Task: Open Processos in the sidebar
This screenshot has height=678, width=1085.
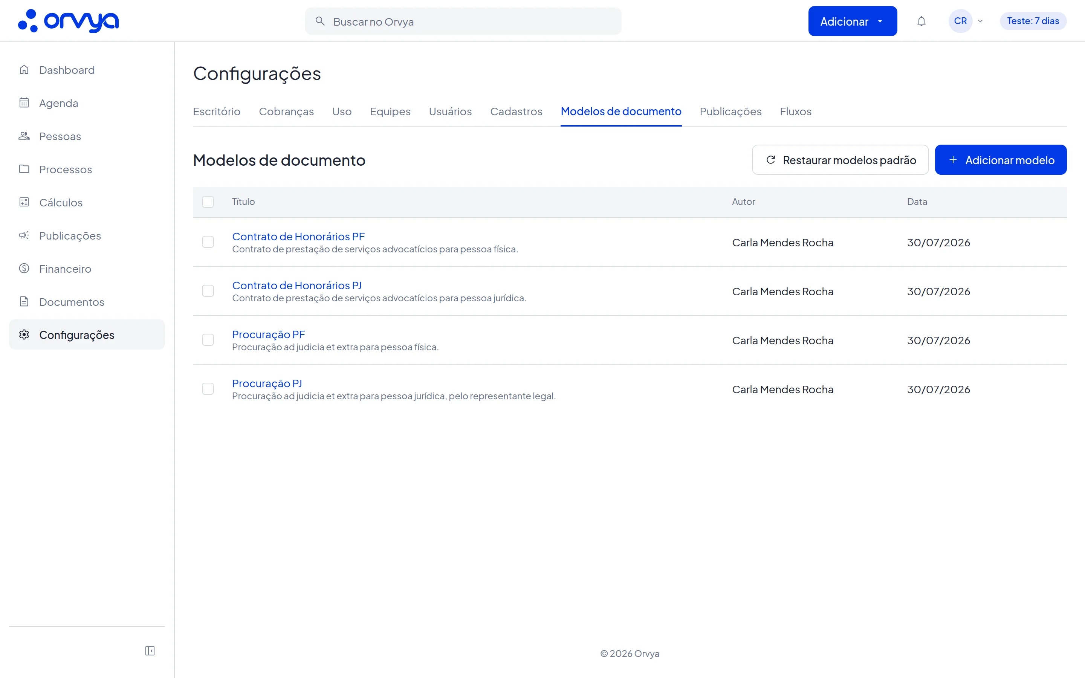Action: tap(87, 169)
